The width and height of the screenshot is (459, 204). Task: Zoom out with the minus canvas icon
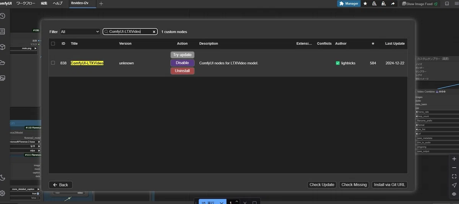(454, 168)
